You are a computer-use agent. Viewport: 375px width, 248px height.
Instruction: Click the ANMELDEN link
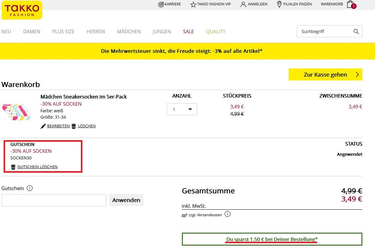[x=257, y=4]
